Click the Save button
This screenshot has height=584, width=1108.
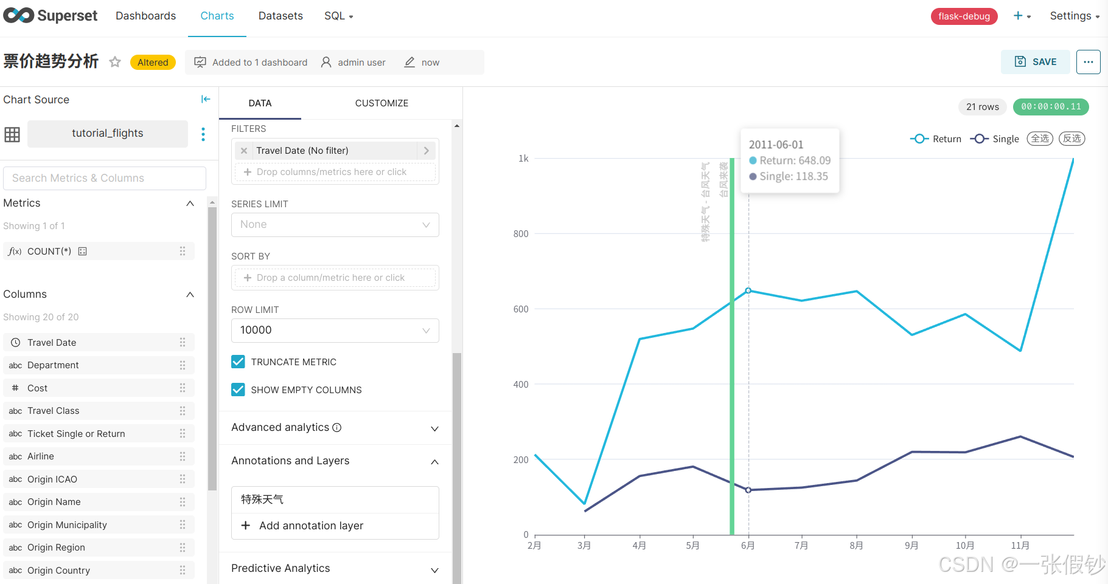click(1035, 62)
